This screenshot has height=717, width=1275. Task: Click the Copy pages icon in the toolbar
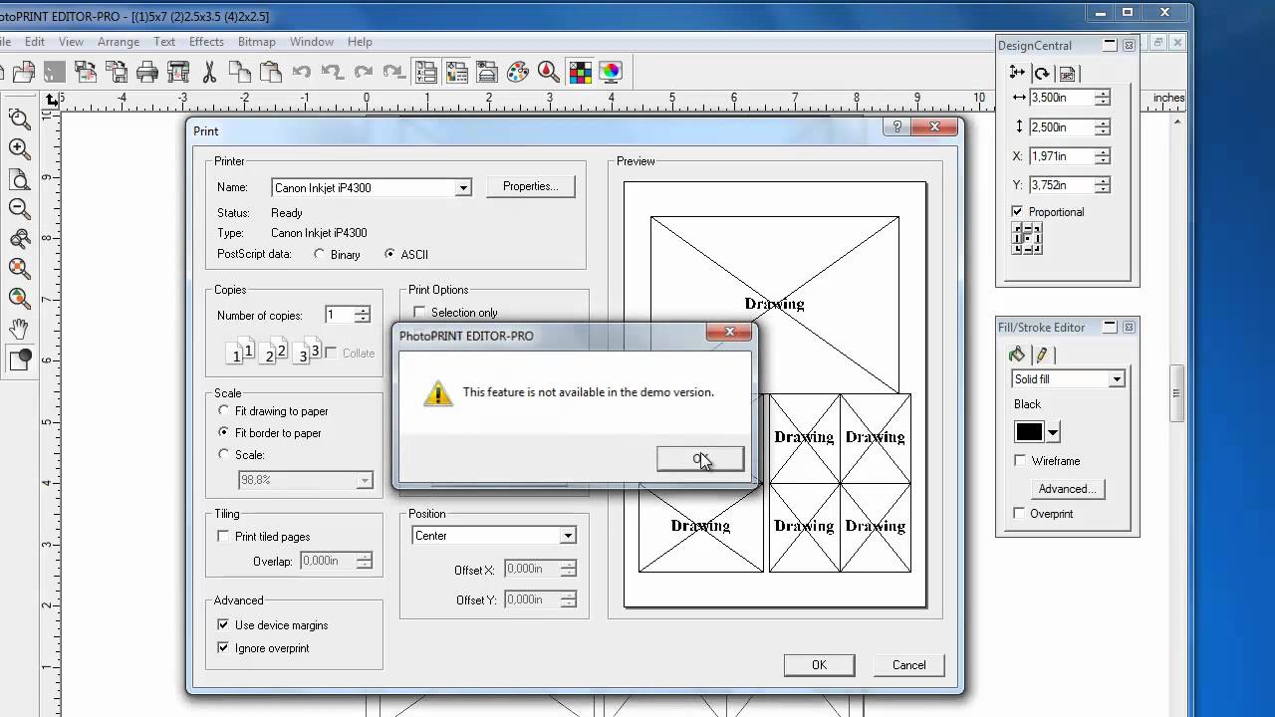click(x=240, y=72)
